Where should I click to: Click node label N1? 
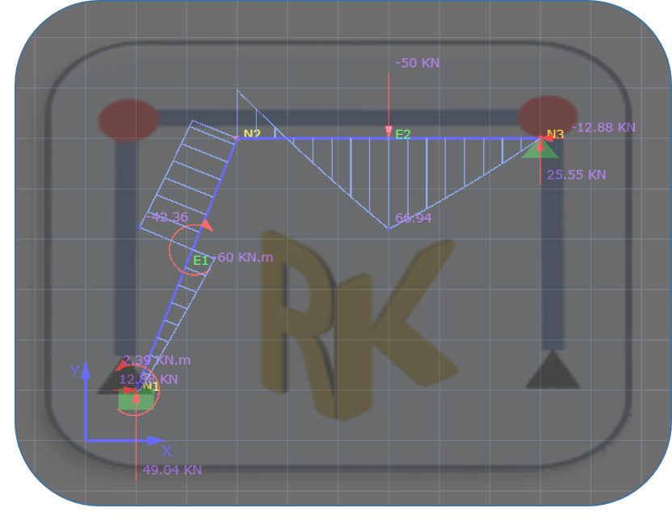pyautogui.click(x=151, y=386)
